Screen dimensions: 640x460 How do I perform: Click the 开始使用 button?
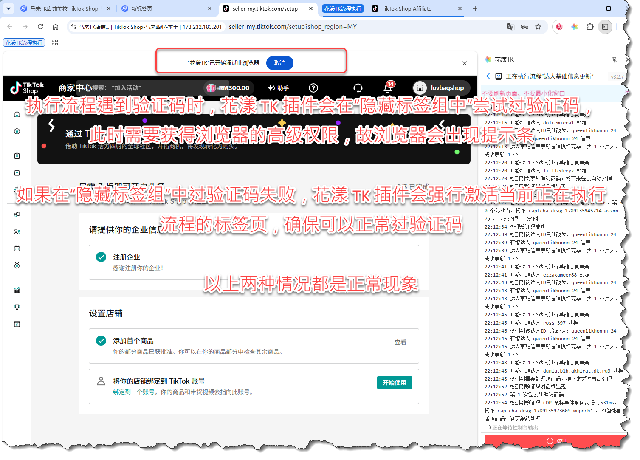(x=395, y=383)
